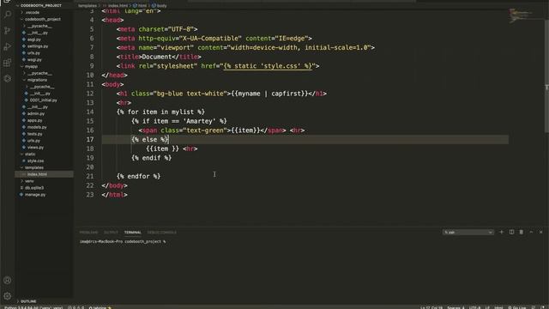Collapse the CODEBOOTH_PROJECT explorer section
Image resolution: width=549 pixels, height=309 pixels.
pos(39,6)
